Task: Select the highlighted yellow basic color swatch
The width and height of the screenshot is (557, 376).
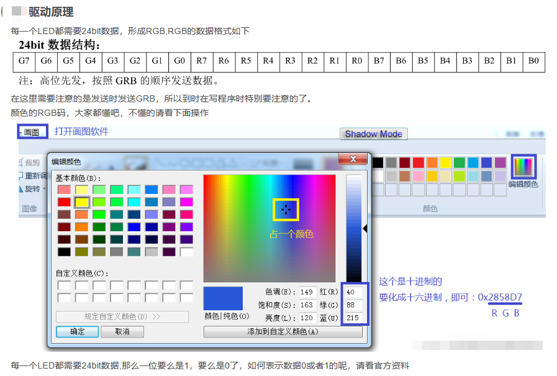Action: pyautogui.click(x=81, y=201)
